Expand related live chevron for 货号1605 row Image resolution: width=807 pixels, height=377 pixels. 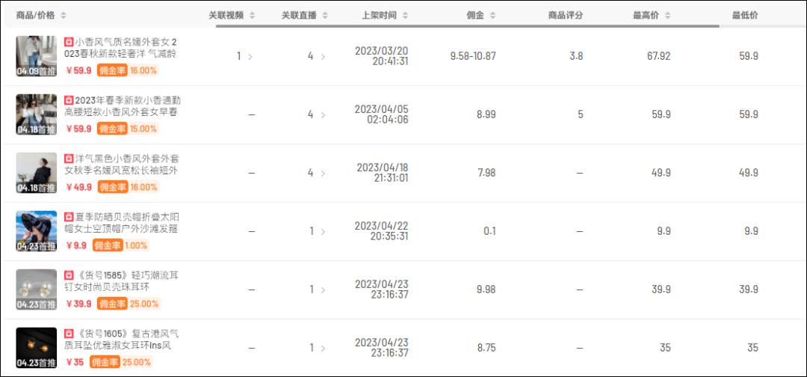pos(323,348)
